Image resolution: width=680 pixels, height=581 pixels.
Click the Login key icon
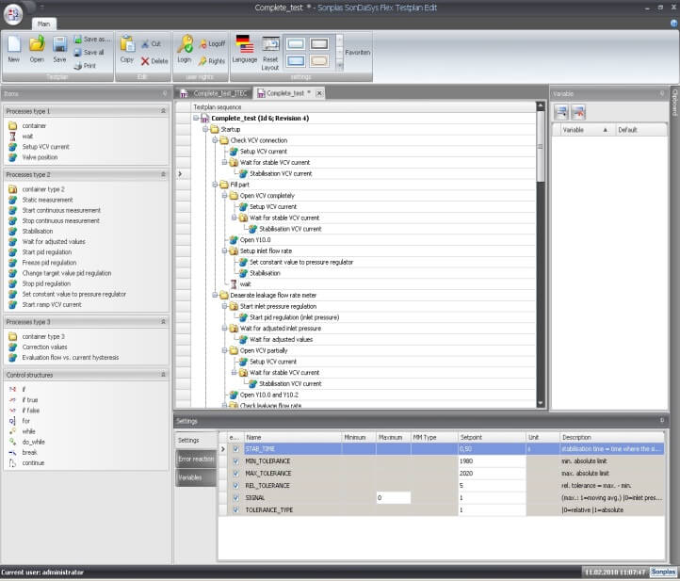[184, 45]
